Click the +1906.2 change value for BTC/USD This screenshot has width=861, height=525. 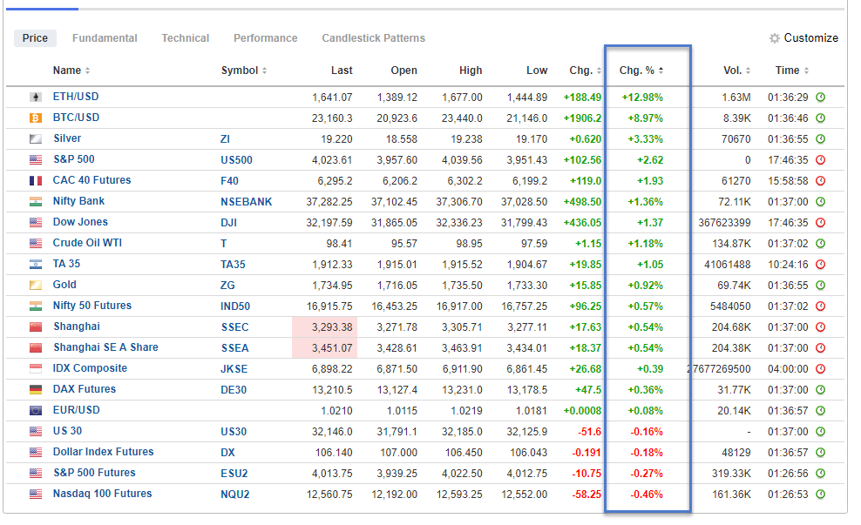582,118
